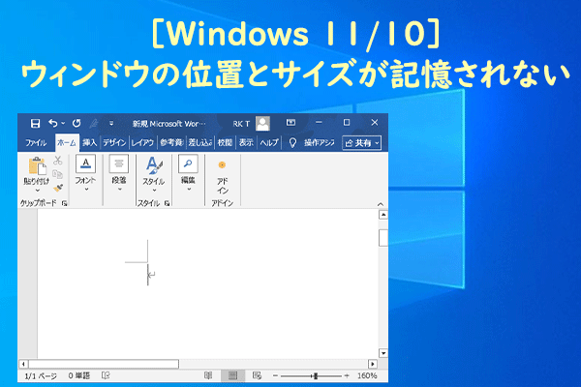Open the 参考資料 ribbon tab
This screenshot has width=581, height=387.
(x=171, y=142)
